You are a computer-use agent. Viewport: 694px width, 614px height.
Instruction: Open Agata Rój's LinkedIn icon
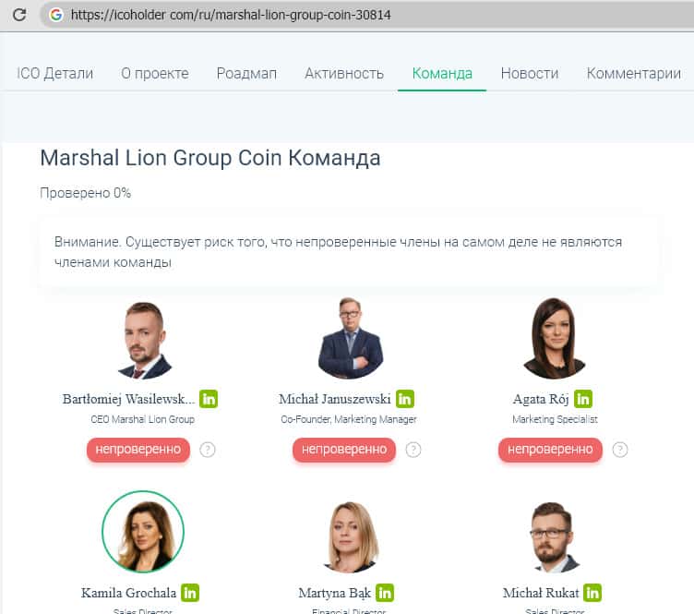(x=583, y=399)
